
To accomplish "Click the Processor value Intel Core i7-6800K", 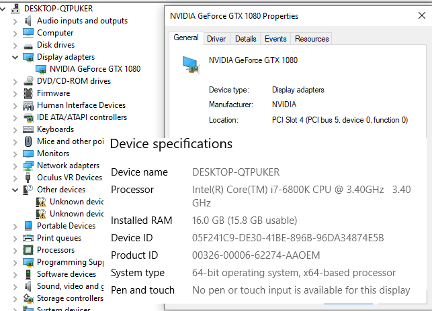I will tap(302, 196).
